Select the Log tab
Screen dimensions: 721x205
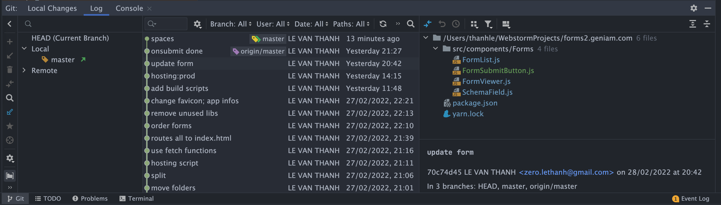(96, 8)
